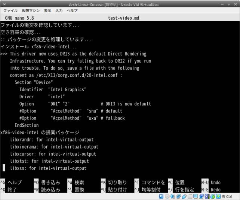Viewport: 240px width, 200px height.
Task: Open the 仮想マシン menu
Action: pos(31,10)
